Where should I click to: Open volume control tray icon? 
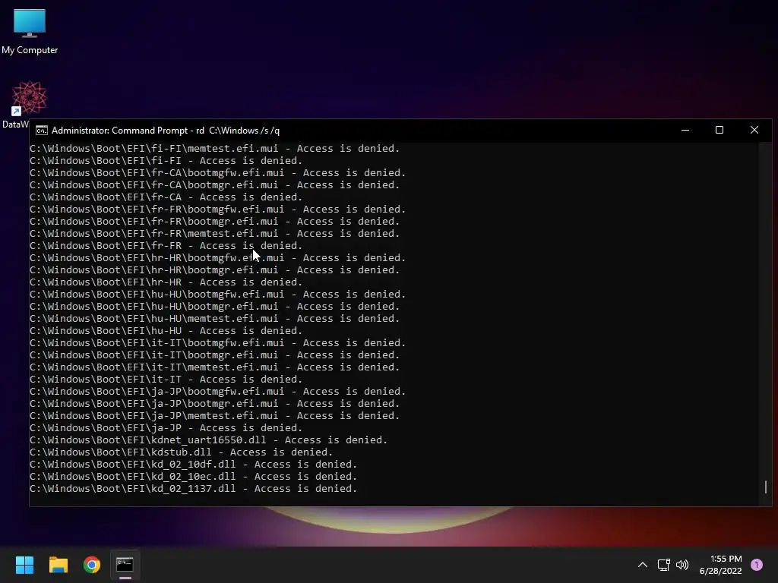(x=682, y=565)
